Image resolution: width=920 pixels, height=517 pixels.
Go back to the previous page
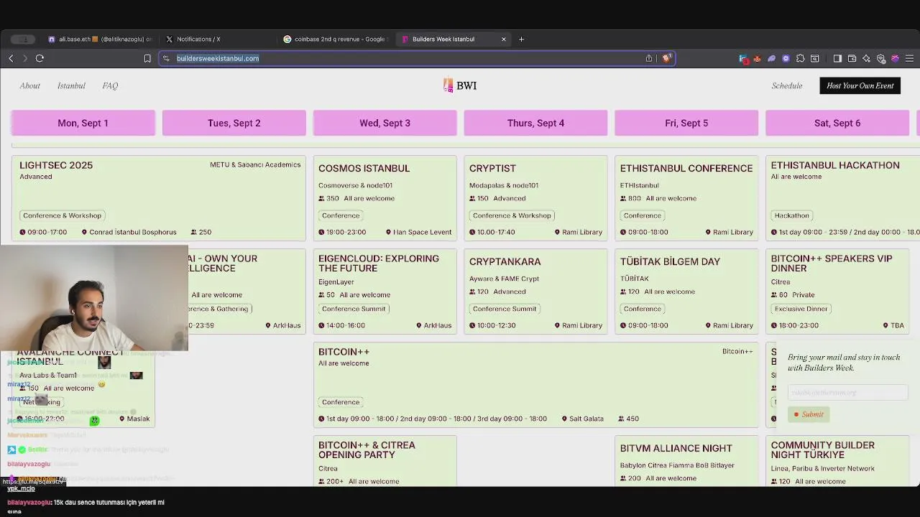pyautogui.click(x=11, y=58)
